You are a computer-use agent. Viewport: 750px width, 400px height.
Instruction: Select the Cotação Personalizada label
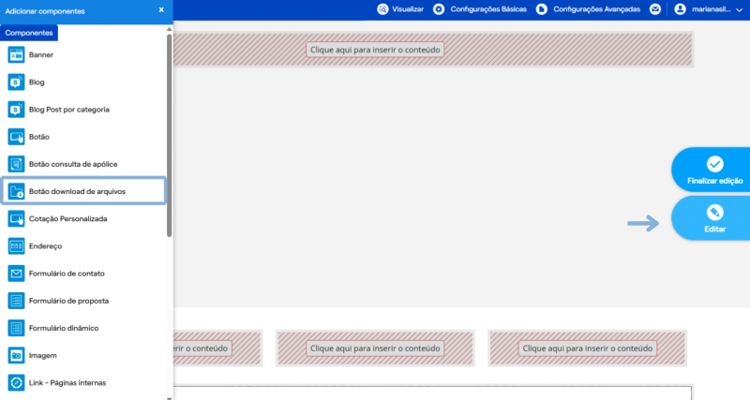pos(67,219)
